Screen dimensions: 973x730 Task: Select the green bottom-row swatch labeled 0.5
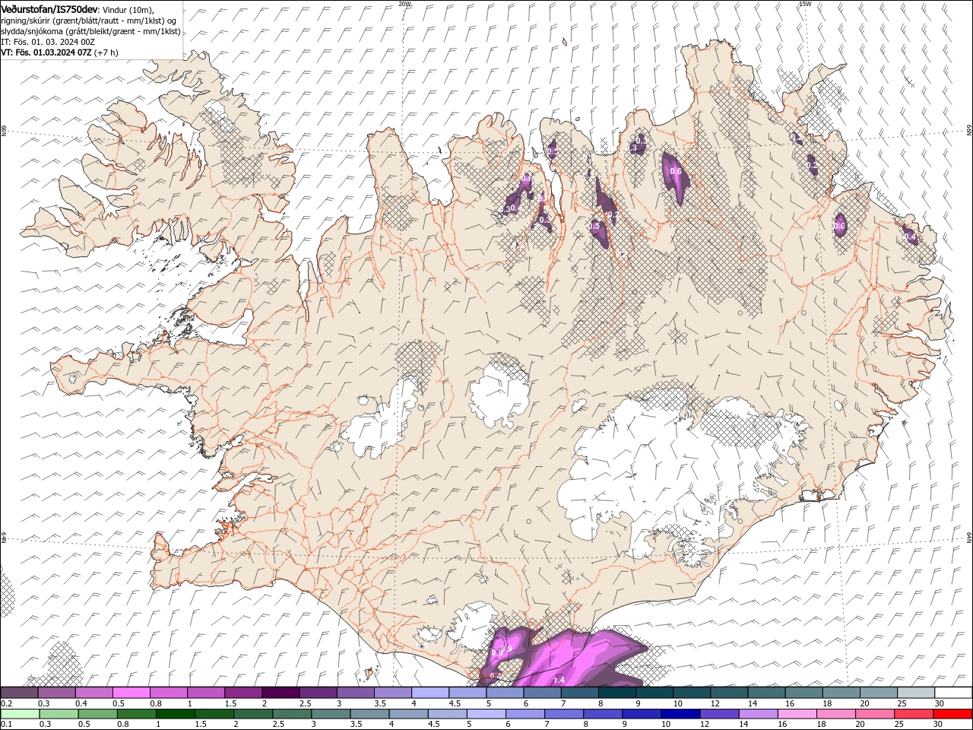(97, 714)
